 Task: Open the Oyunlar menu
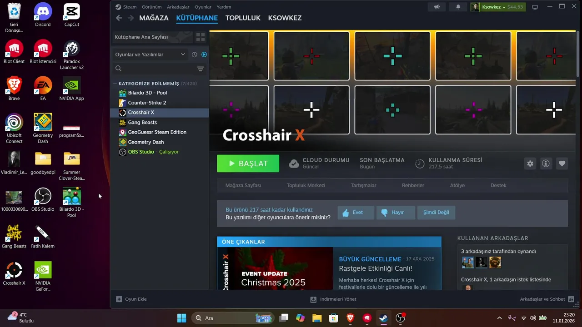pos(203,7)
